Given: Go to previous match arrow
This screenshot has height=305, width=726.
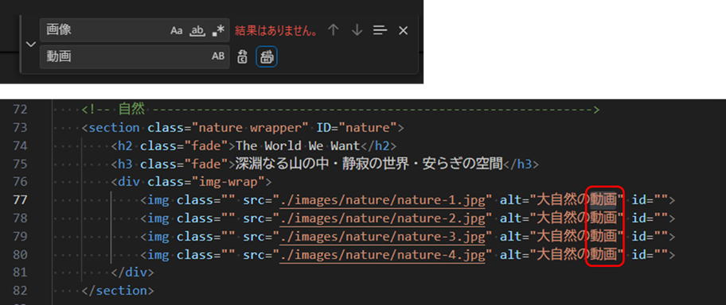Looking at the screenshot, I should [x=334, y=30].
